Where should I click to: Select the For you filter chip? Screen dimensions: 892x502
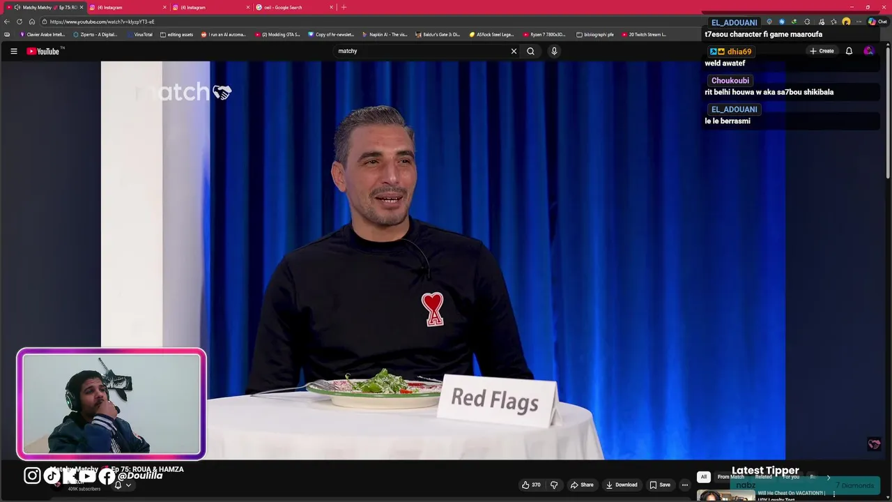point(791,477)
